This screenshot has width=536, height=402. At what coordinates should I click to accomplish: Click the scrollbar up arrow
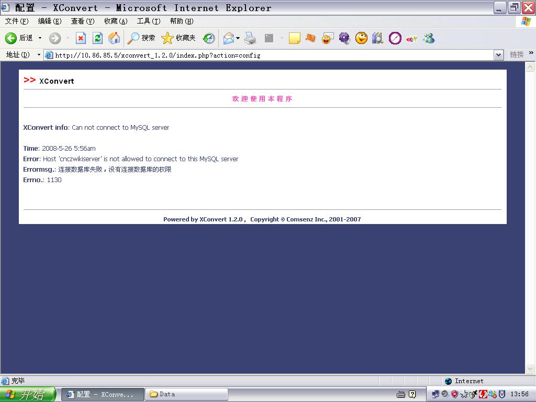pyautogui.click(x=530, y=66)
